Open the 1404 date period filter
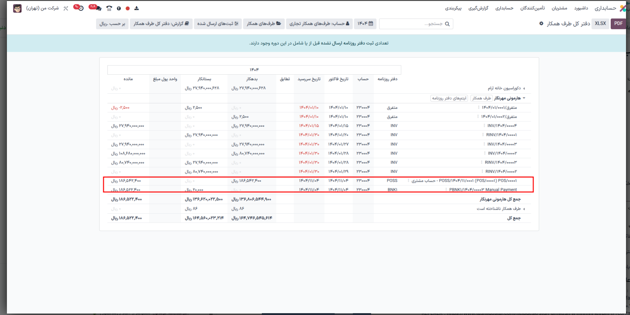Viewport: 630px width, 315px height. click(365, 24)
